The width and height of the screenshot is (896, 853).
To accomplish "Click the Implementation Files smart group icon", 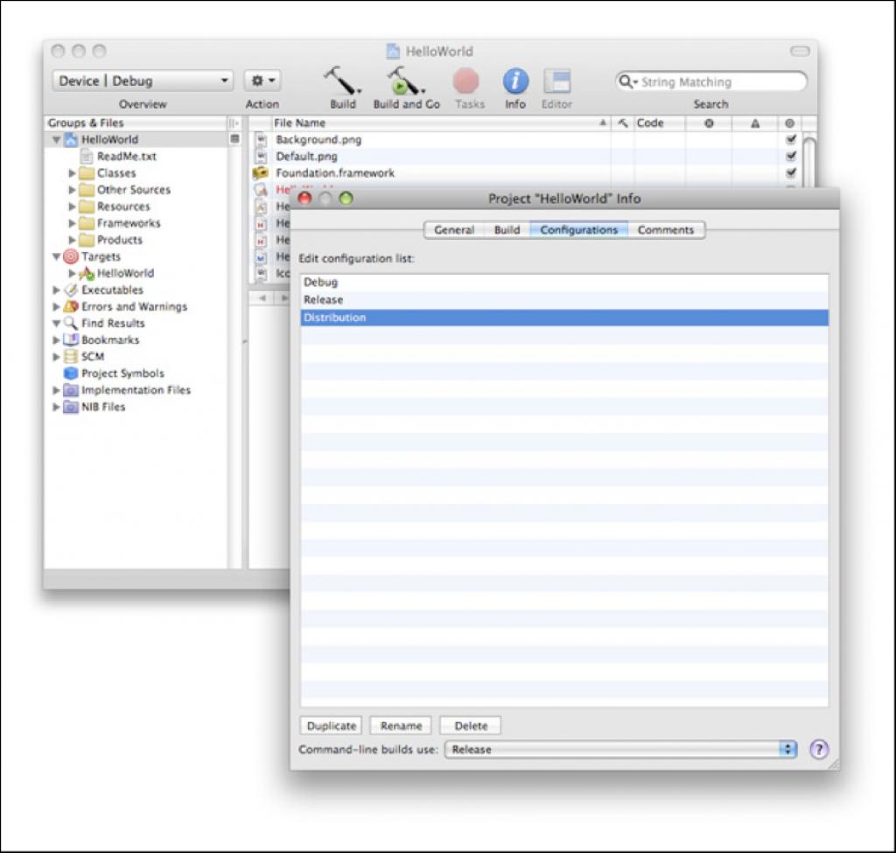I will [71, 390].
